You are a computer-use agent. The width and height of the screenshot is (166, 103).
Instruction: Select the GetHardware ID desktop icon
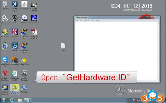pyautogui.click(x=15, y=89)
